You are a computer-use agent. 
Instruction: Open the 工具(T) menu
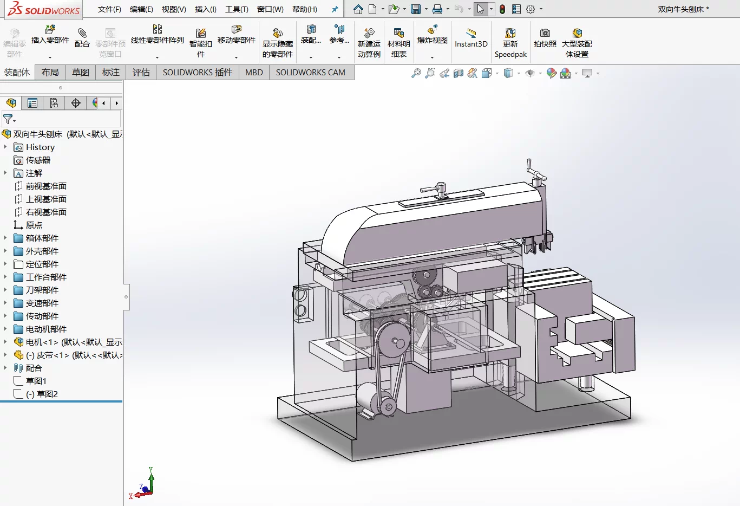click(237, 9)
